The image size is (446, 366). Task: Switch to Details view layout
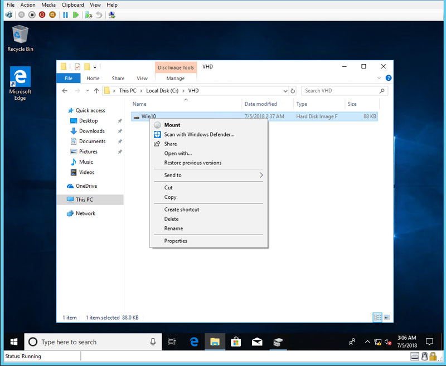(377, 318)
